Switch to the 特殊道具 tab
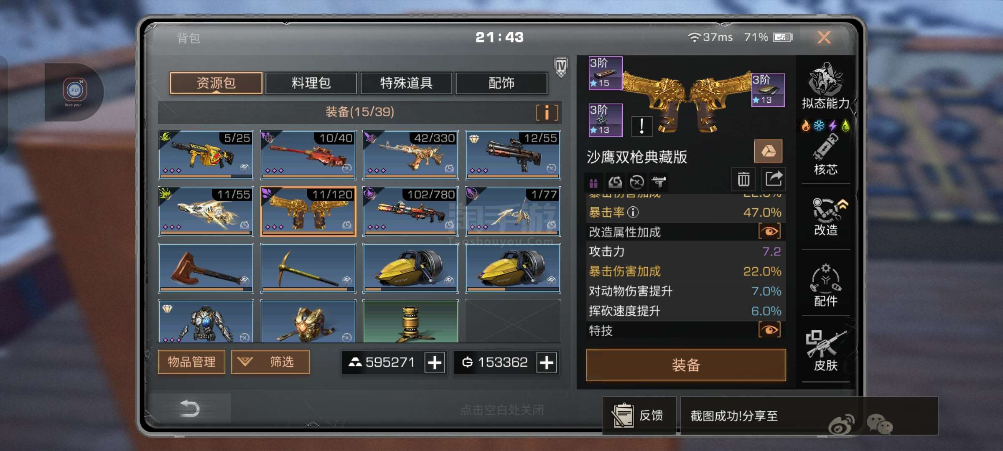The image size is (1003, 451). click(x=406, y=83)
